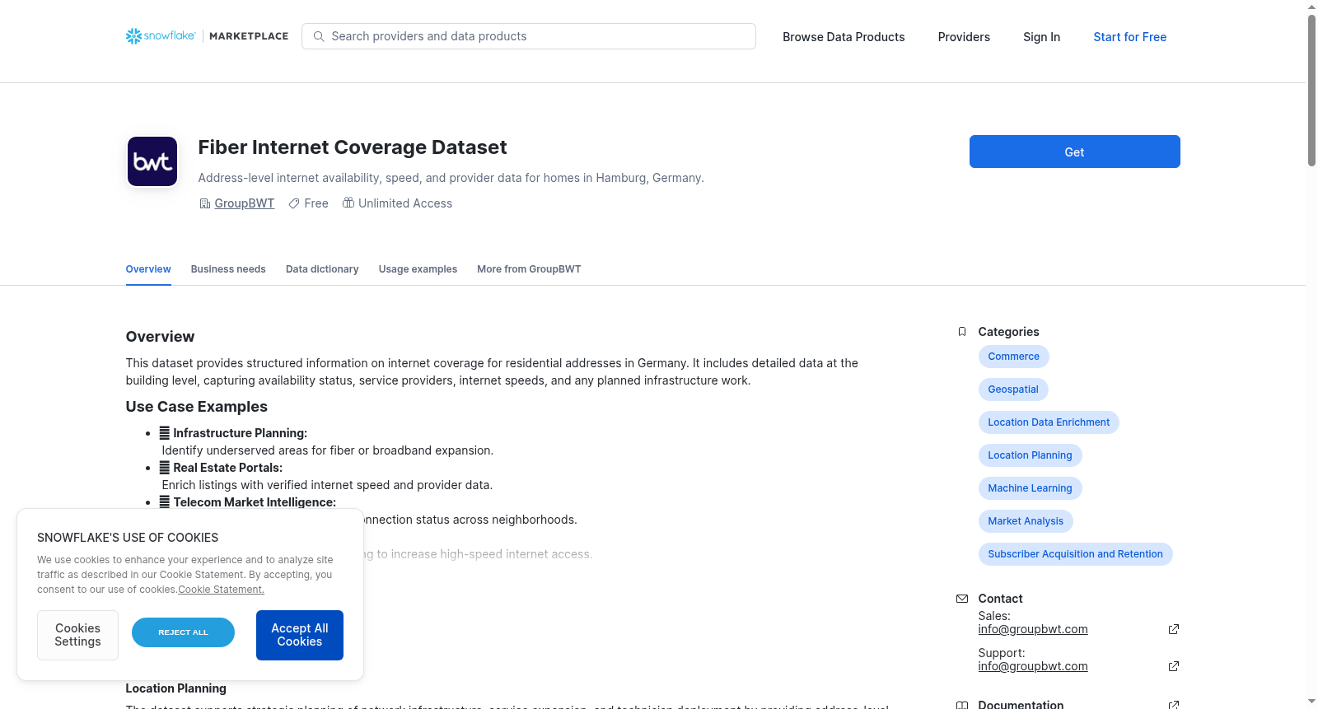
Task: Click the search magnifier icon
Action: [319, 36]
